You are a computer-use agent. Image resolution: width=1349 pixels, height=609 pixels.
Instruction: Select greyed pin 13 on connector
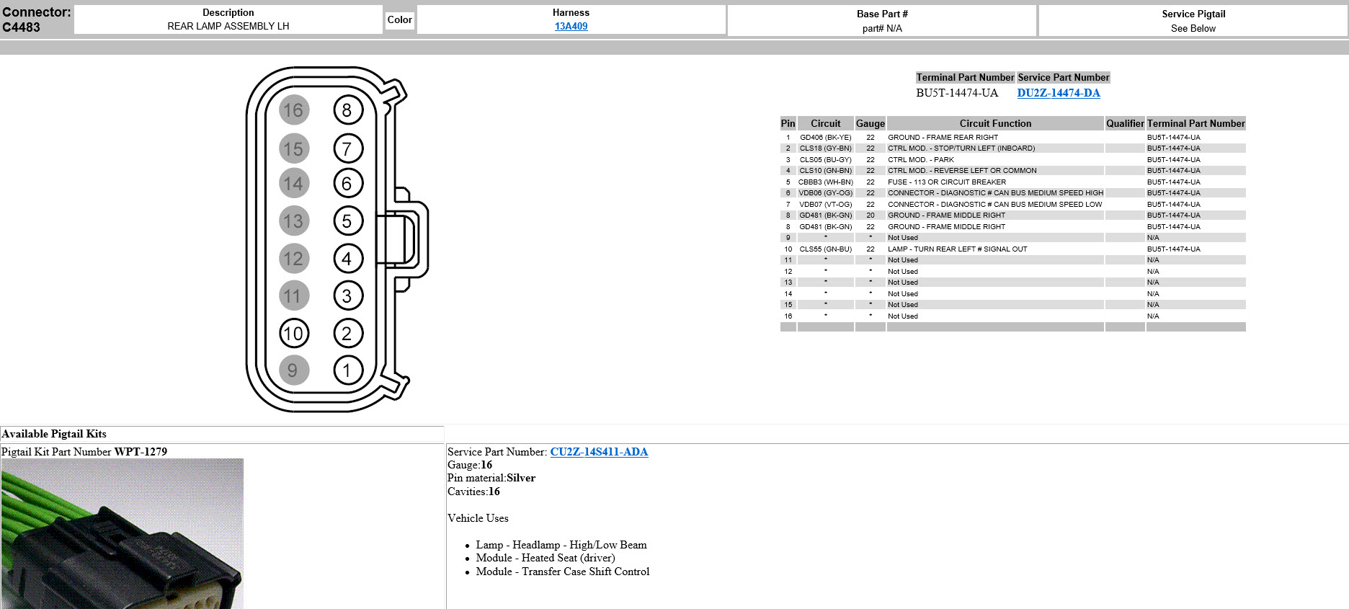click(x=293, y=221)
